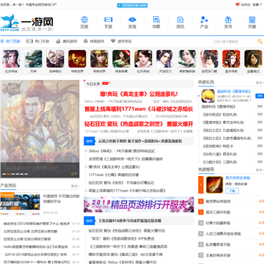Image resolution: width=264 pixels, height=264 pixels.
Task: Click the orange search magnifier icon
Action: click(x=260, y=41)
